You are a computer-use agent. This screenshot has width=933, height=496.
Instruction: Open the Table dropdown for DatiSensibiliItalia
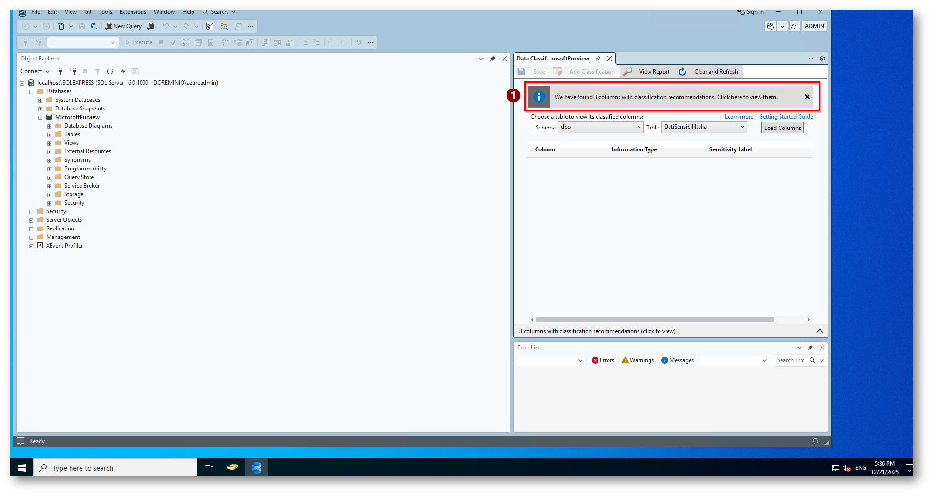(x=704, y=127)
